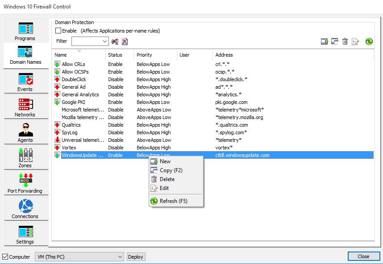Click the Copy rule toolbar icon

(335, 41)
